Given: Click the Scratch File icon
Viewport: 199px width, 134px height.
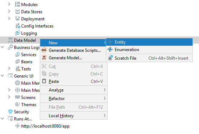Looking at the screenshot, I should pyautogui.click(x=110, y=58).
